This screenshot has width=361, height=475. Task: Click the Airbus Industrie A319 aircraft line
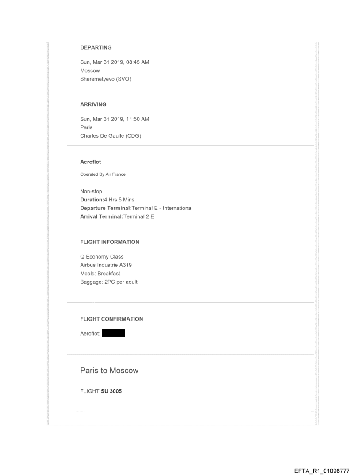(106, 265)
